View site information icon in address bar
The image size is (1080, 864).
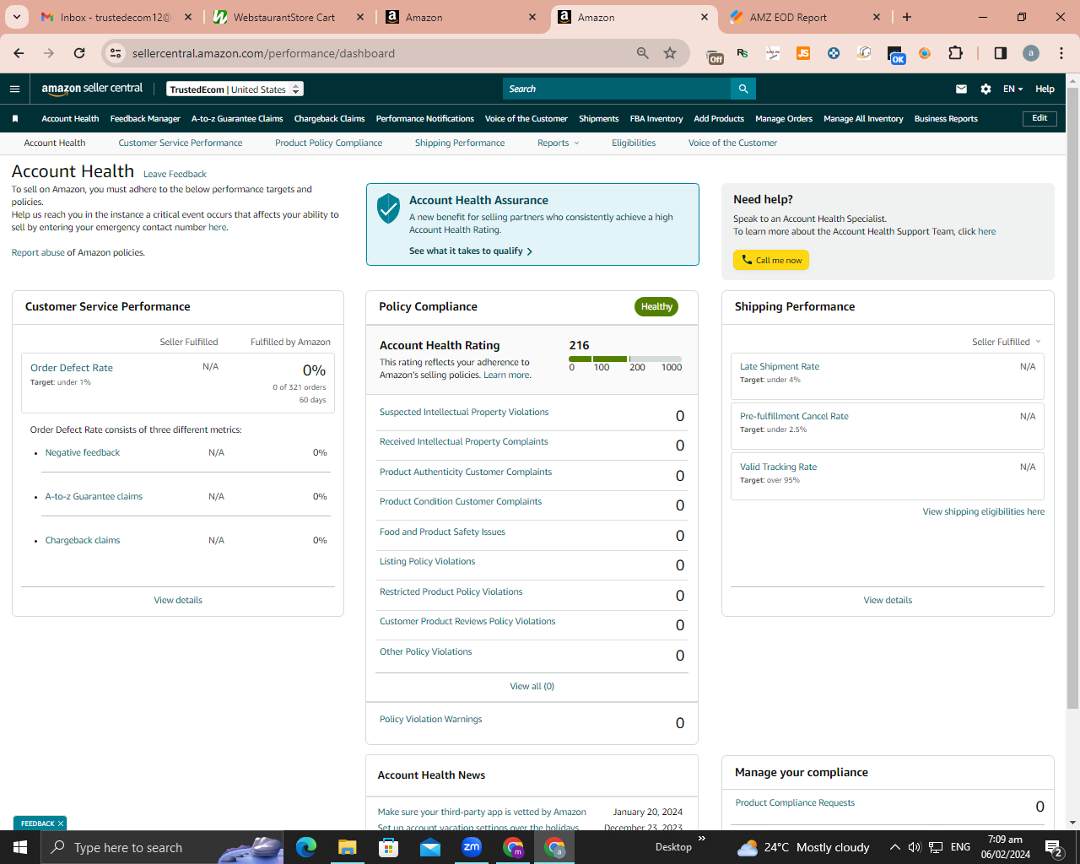pyautogui.click(x=116, y=53)
